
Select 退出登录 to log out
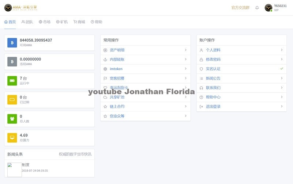tap(214, 107)
